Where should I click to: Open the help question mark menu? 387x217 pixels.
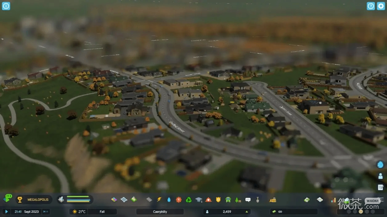click(x=371, y=6)
